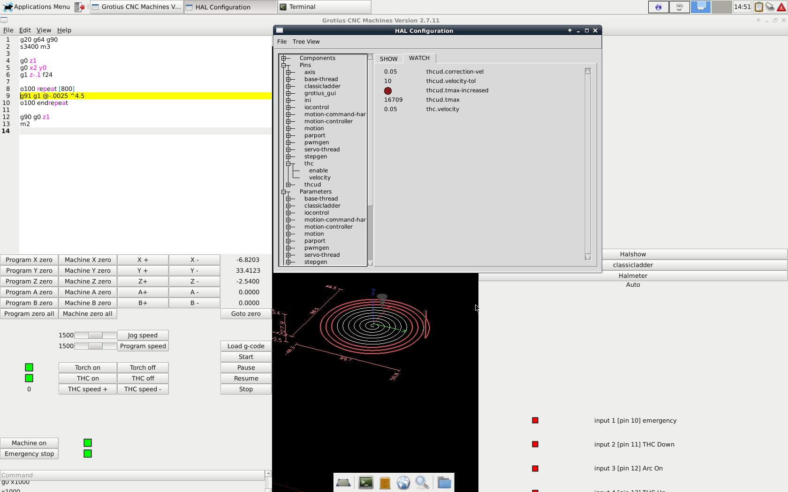Viewport: 788px width, 492px height.
Task: Click the red warning triangle tray icon
Action: [x=781, y=7]
